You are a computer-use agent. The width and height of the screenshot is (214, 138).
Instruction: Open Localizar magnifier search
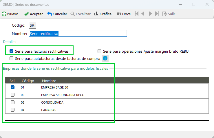click(x=81, y=14)
